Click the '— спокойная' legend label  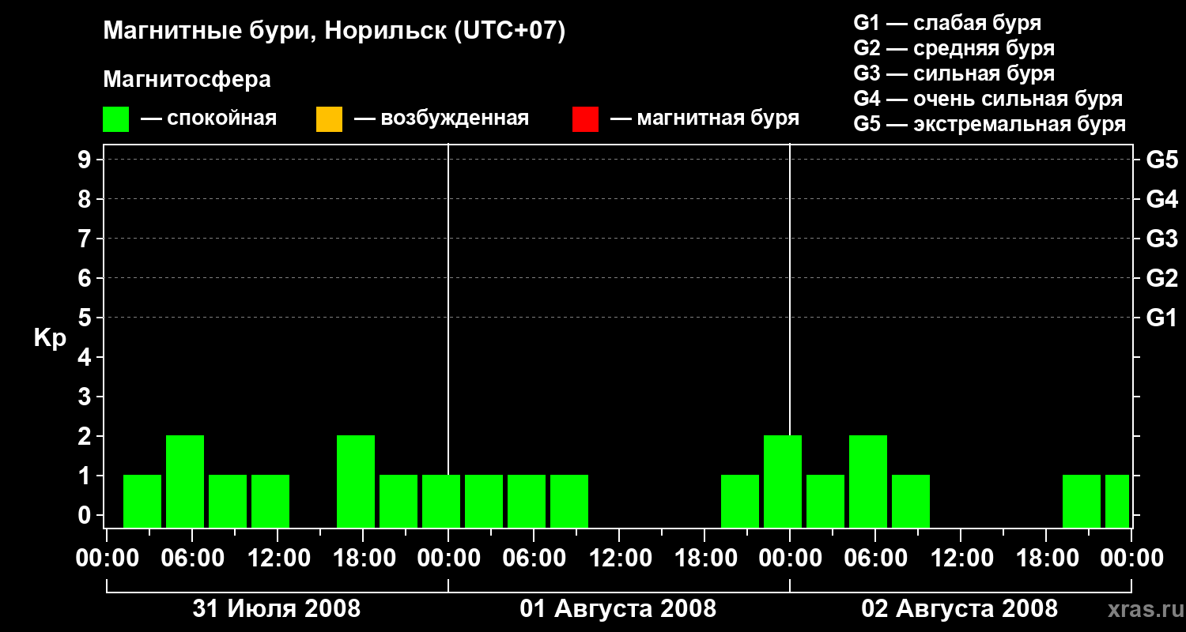(209, 118)
